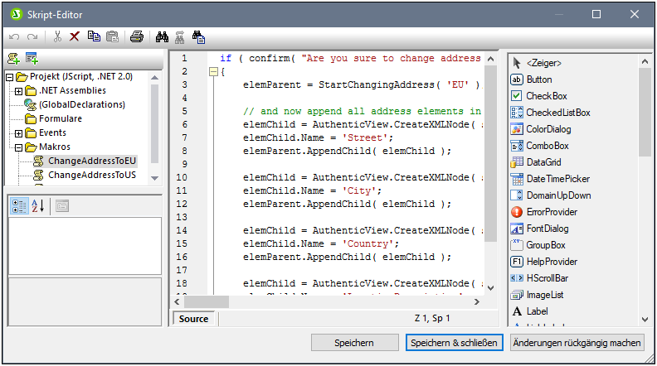Image resolution: width=657 pixels, height=366 pixels.
Task: Switch to the Source tab
Action: point(193,319)
